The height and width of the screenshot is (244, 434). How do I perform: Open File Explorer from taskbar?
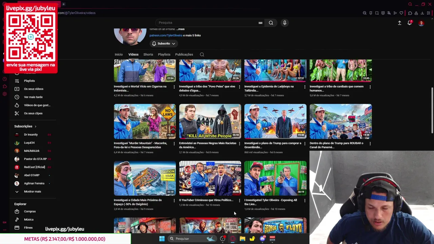242,239
